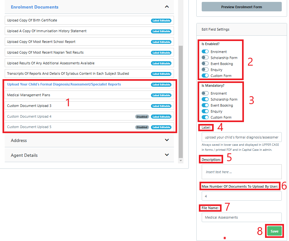Click Label Editable badge on Transcripts row
289x241 pixels.
click(x=161, y=74)
